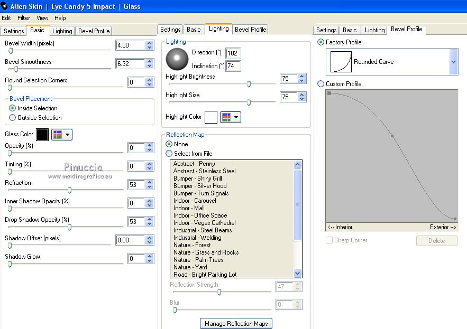467x329 pixels.
Task: Choose Select from File reflection option
Action: point(169,154)
